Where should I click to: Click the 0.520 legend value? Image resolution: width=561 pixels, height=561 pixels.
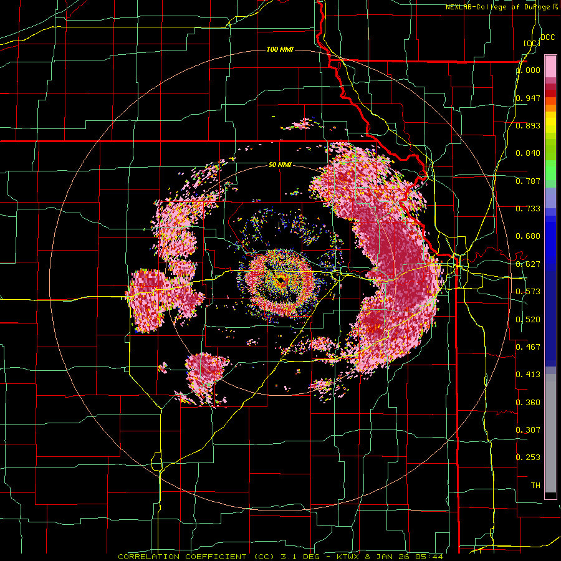[x=528, y=320]
